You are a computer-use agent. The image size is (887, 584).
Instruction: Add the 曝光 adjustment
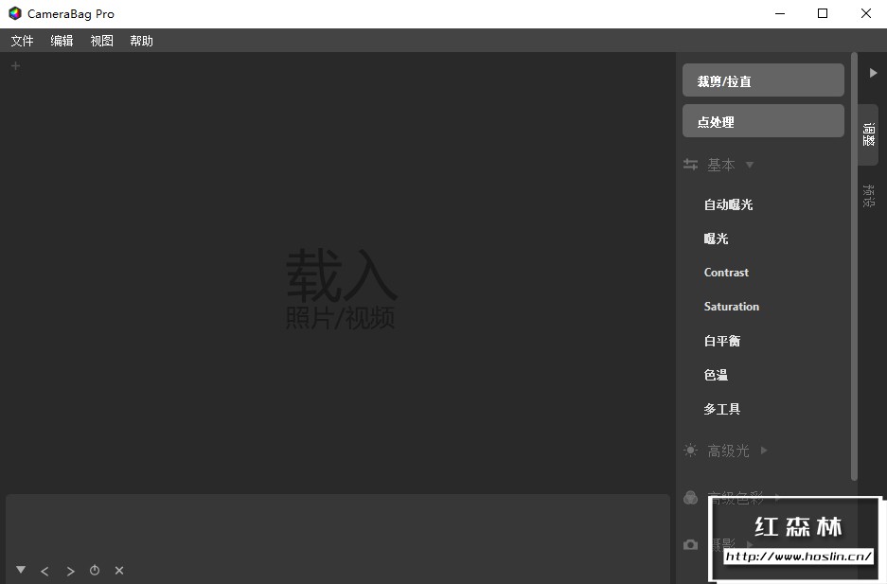tap(716, 239)
